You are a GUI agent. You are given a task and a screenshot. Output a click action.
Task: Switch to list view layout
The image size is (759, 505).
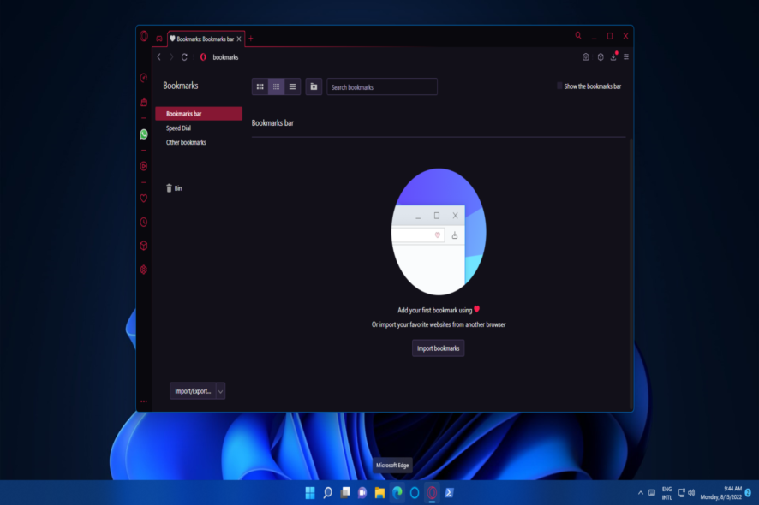click(292, 86)
